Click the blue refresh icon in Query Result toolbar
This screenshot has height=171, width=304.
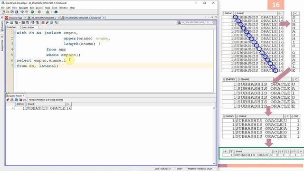click(16, 100)
